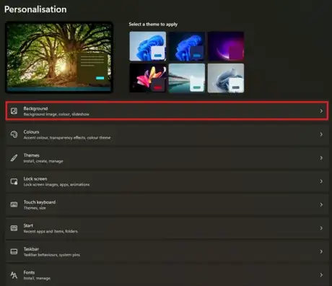
Task: Open Touch keyboard themes, size entry
Action: (x=167, y=204)
